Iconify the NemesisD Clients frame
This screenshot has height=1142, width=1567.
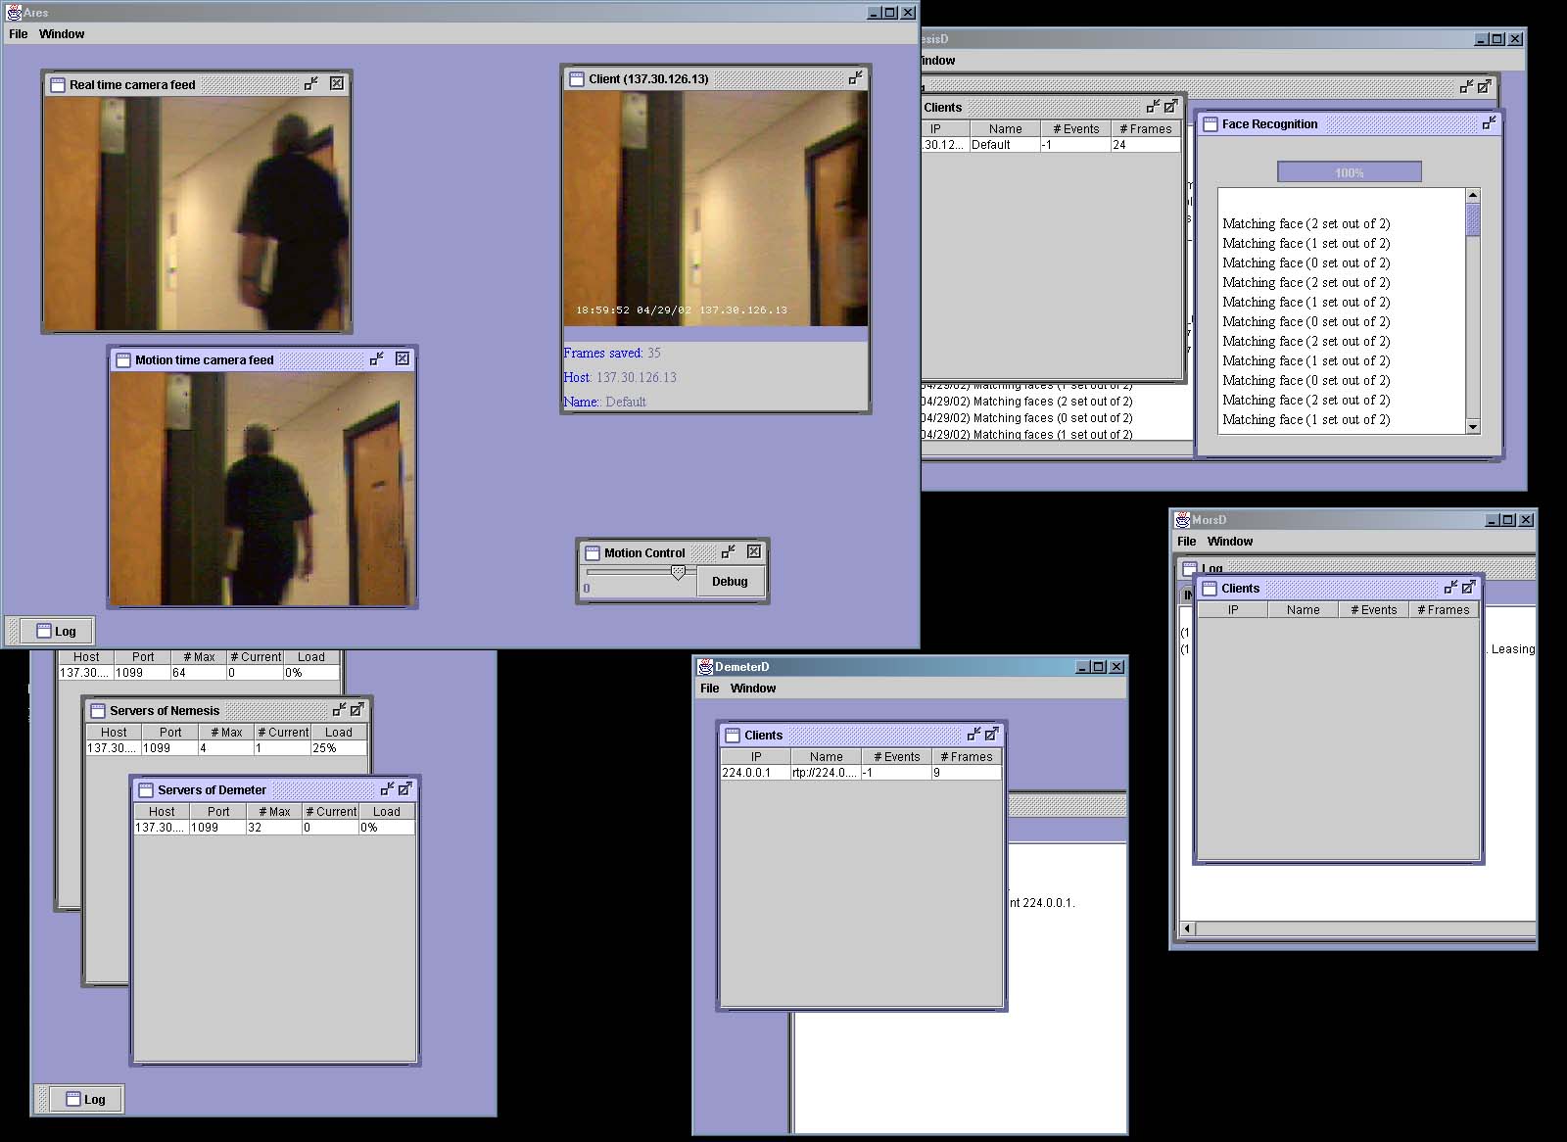(1154, 107)
